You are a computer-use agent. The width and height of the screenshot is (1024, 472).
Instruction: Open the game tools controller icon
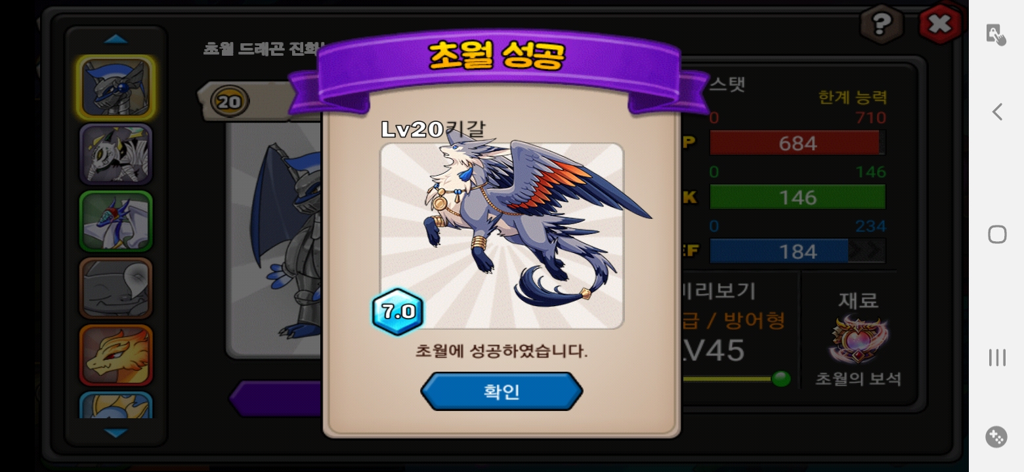pyautogui.click(x=996, y=437)
